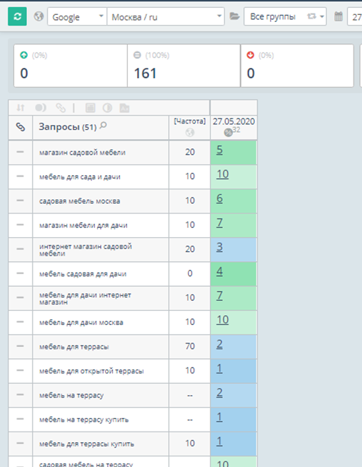The height and width of the screenshot is (467, 362).
Task: Click the dash icon for магазин мебели для дачи
Action: [20, 225]
